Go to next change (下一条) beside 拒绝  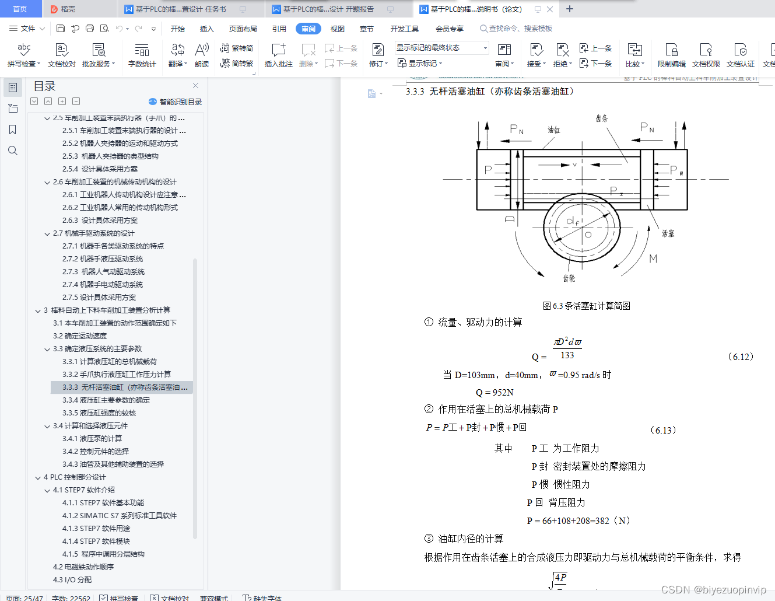pyautogui.click(x=595, y=63)
